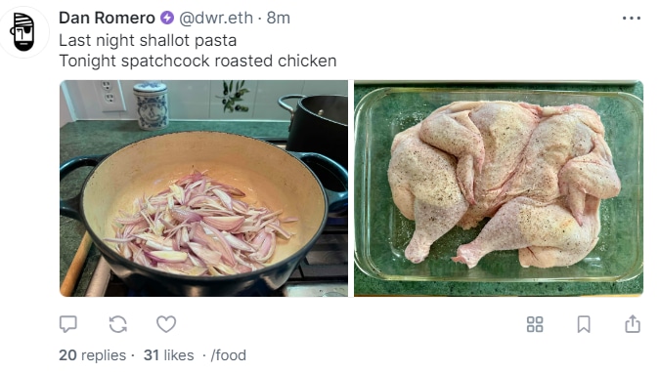Click the purple power badge icon
Viewport: 659px width, 372px height.
tap(167, 18)
